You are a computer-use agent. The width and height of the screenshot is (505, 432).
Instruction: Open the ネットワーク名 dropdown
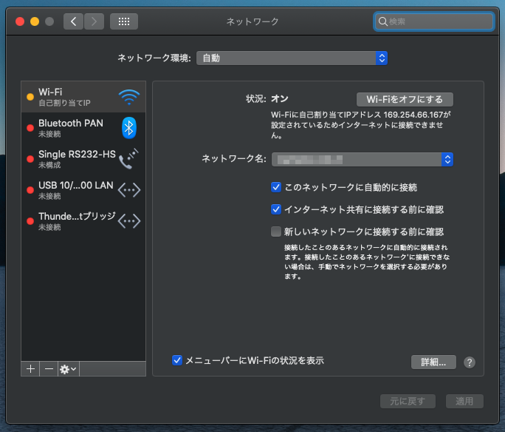[363, 159]
